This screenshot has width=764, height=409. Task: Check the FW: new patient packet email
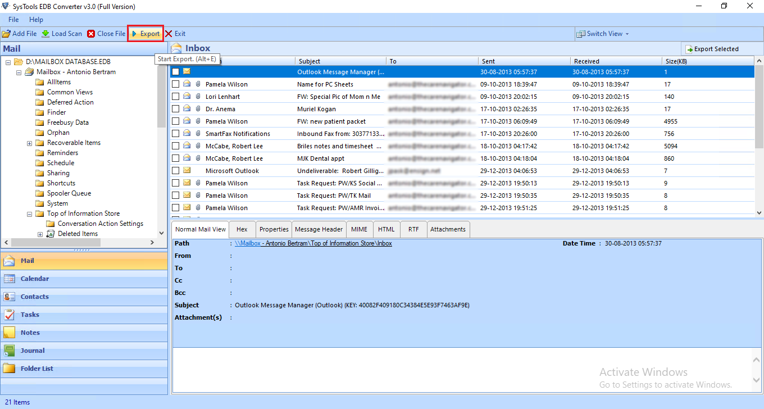tap(176, 121)
